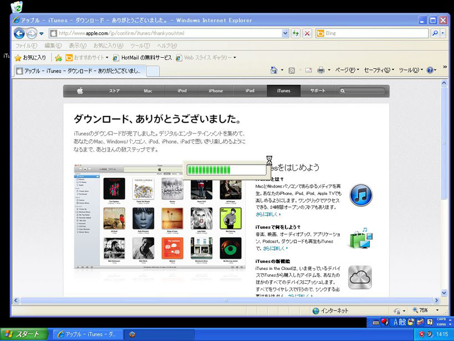Open the search provider dropdown arrow
The image size is (454, 341).
pyautogui.click(x=443, y=33)
